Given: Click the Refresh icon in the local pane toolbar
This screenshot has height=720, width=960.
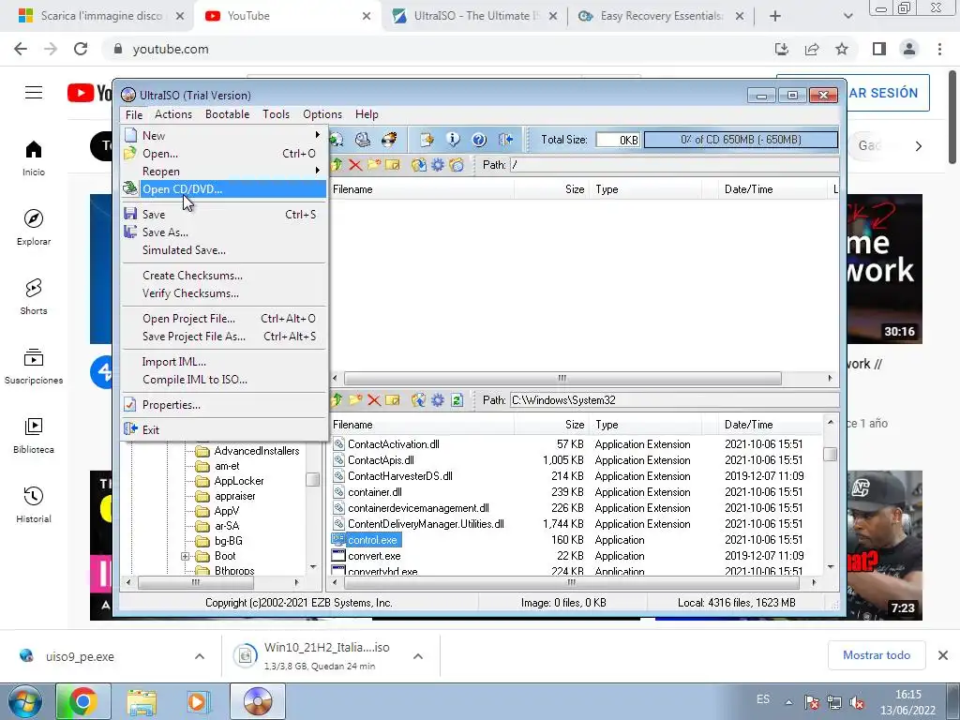Looking at the screenshot, I should (457, 399).
